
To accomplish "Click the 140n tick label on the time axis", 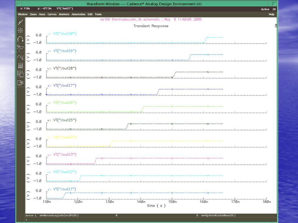I will click(x=141, y=202).
